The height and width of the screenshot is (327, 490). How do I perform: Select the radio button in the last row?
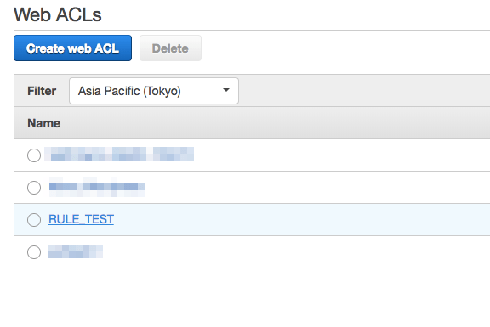(x=34, y=252)
